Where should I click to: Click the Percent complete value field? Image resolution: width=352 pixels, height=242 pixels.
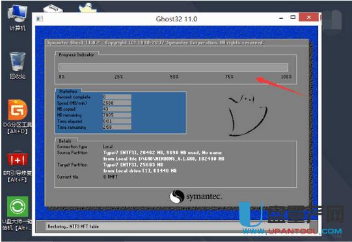tap(117, 97)
